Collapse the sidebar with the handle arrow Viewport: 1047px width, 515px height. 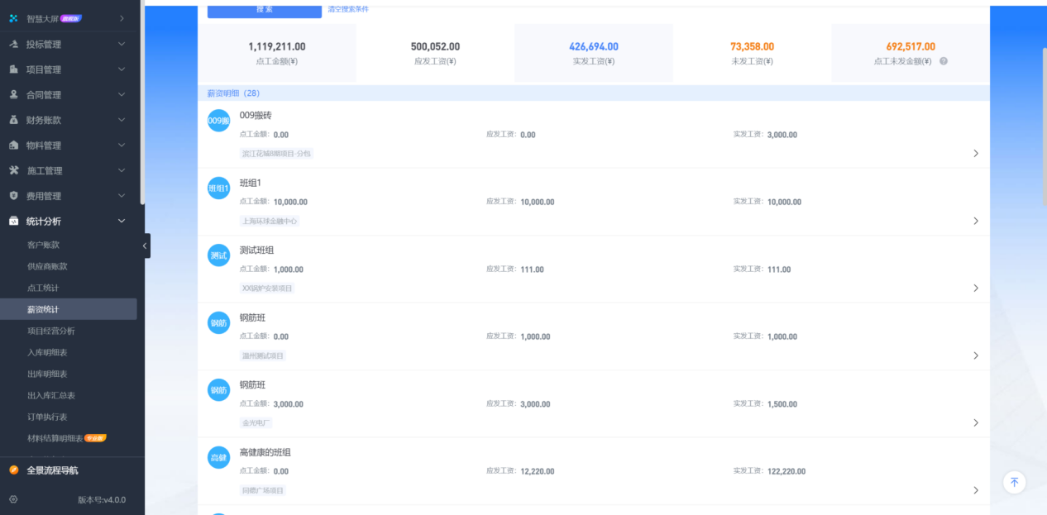[146, 246]
